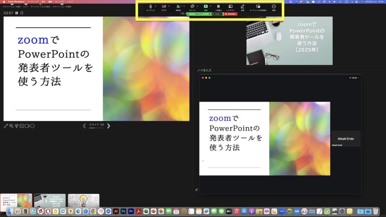Open the more (three dots) menu in Zoom toolbar
Image resolution: width=386 pixels, height=217 pixels.
pyautogui.click(x=274, y=7)
